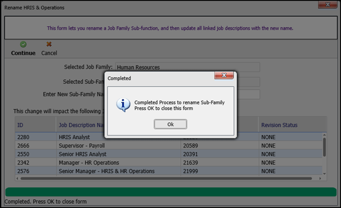Click the horizontal scrollbar of the table
Viewport: 341px width, 208px height.
pos(166,179)
